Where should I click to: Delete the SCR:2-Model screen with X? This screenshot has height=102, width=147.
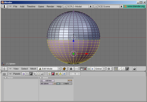91,7
